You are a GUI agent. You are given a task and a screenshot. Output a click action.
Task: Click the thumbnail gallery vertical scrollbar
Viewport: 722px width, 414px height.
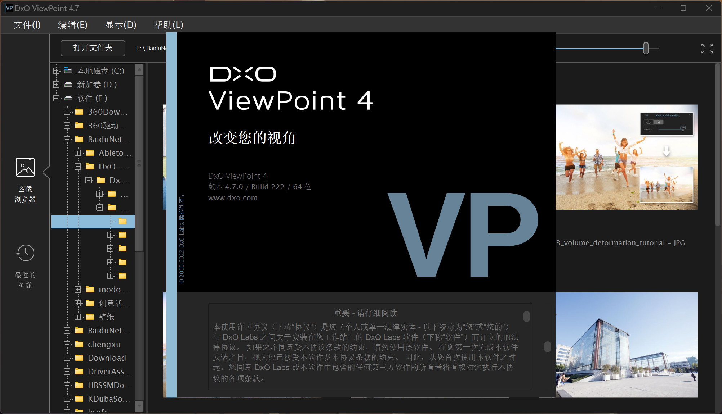(717, 145)
